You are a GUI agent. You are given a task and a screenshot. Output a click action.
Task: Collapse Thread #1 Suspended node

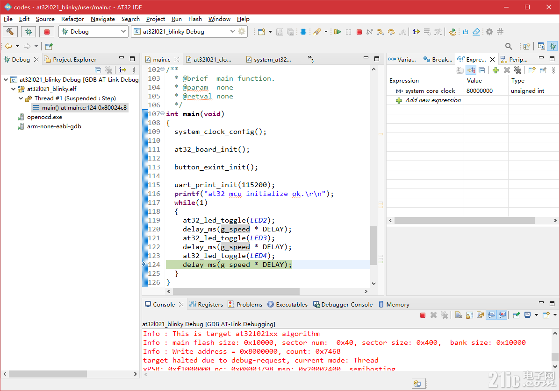point(21,98)
